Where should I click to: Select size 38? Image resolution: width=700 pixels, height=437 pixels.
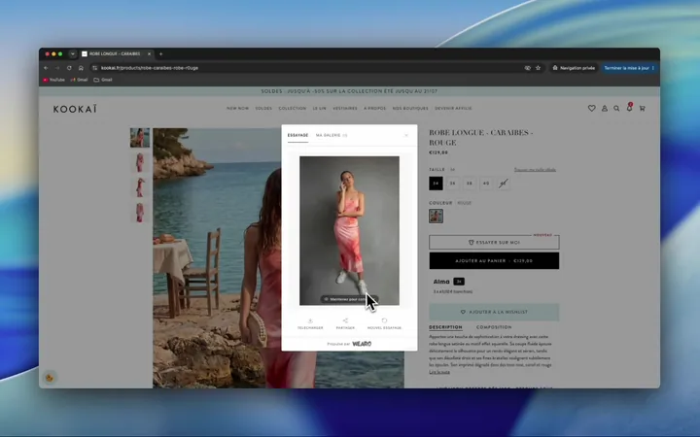[x=470, y=184]
